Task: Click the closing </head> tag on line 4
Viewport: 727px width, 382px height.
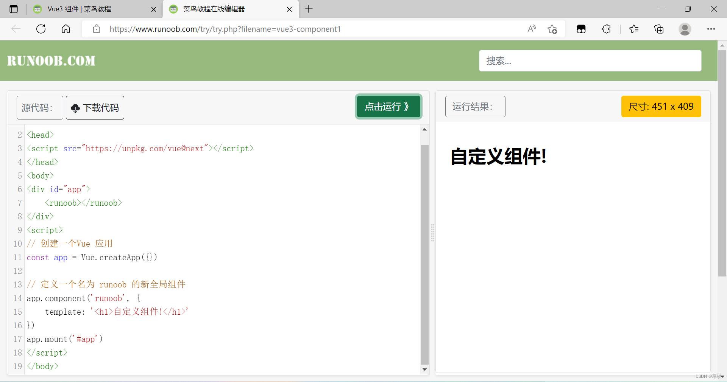Action: (x=42, y=162)
